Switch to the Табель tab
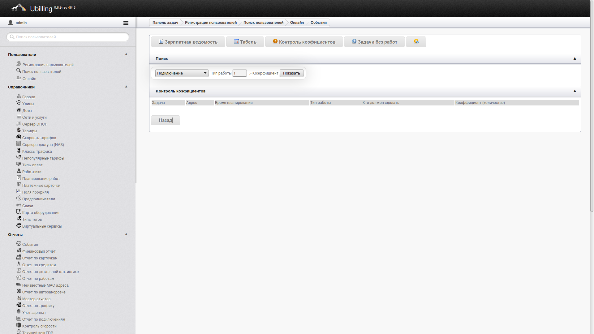594x334 pixels. click(245, 42)
